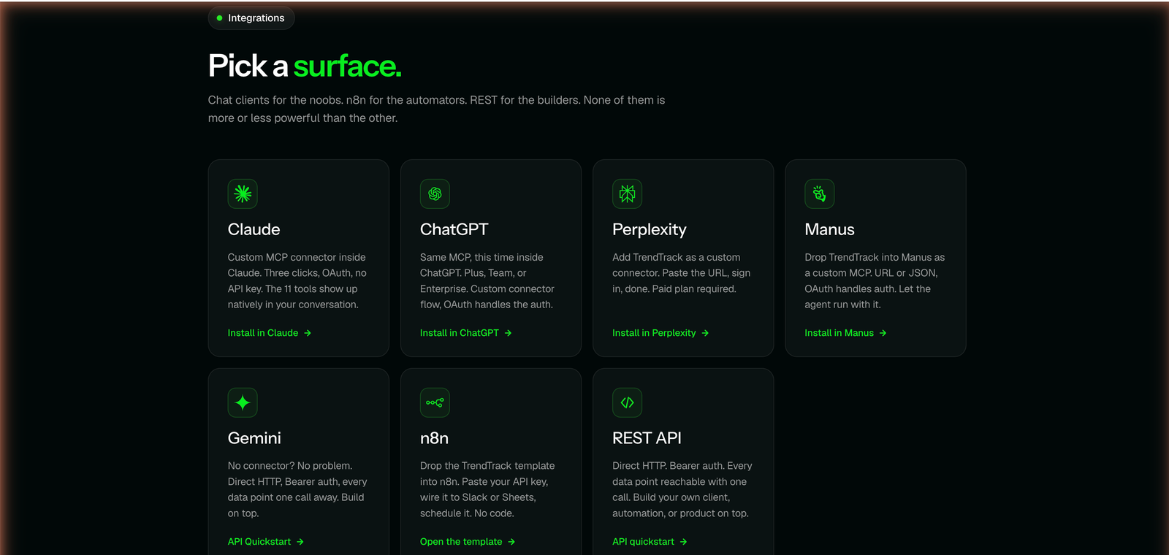Click 'Add TrendTrack as a custom connector' text
This screenshot has width=1169, height=555.
[681, 273]
